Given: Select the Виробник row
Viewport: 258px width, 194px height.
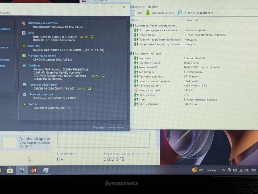Looking at the screenshot, I should pos(169,58).
